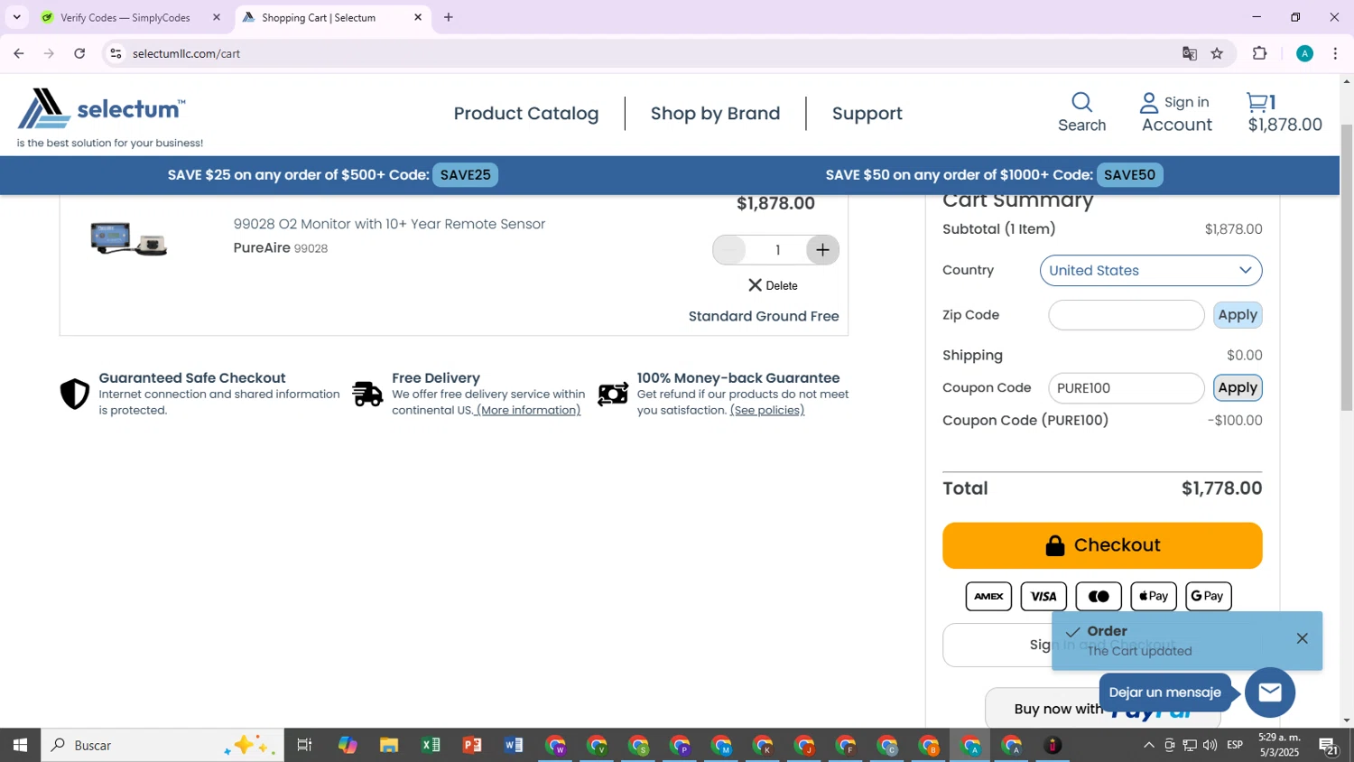Open the See policies link

pyautogui.click(x=766, y=411)
